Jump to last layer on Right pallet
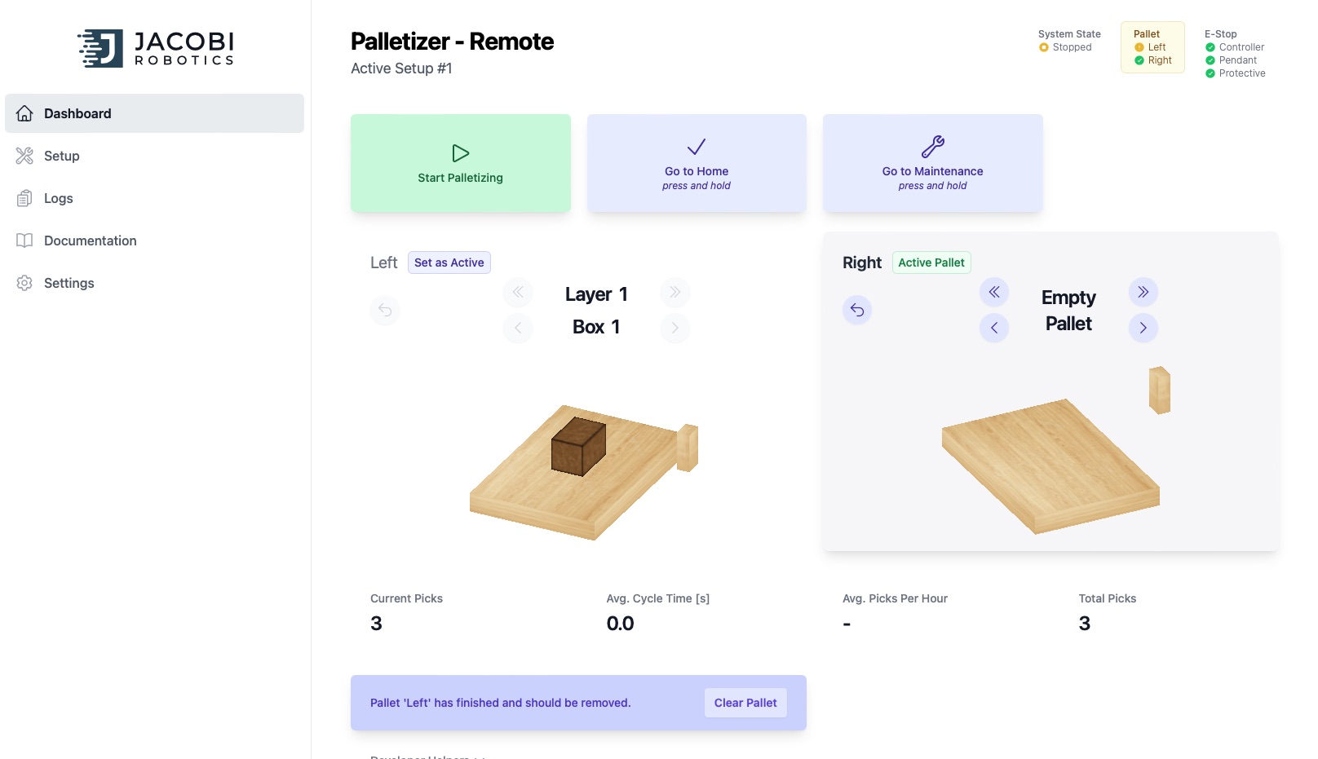 [x=1143, y=292]
